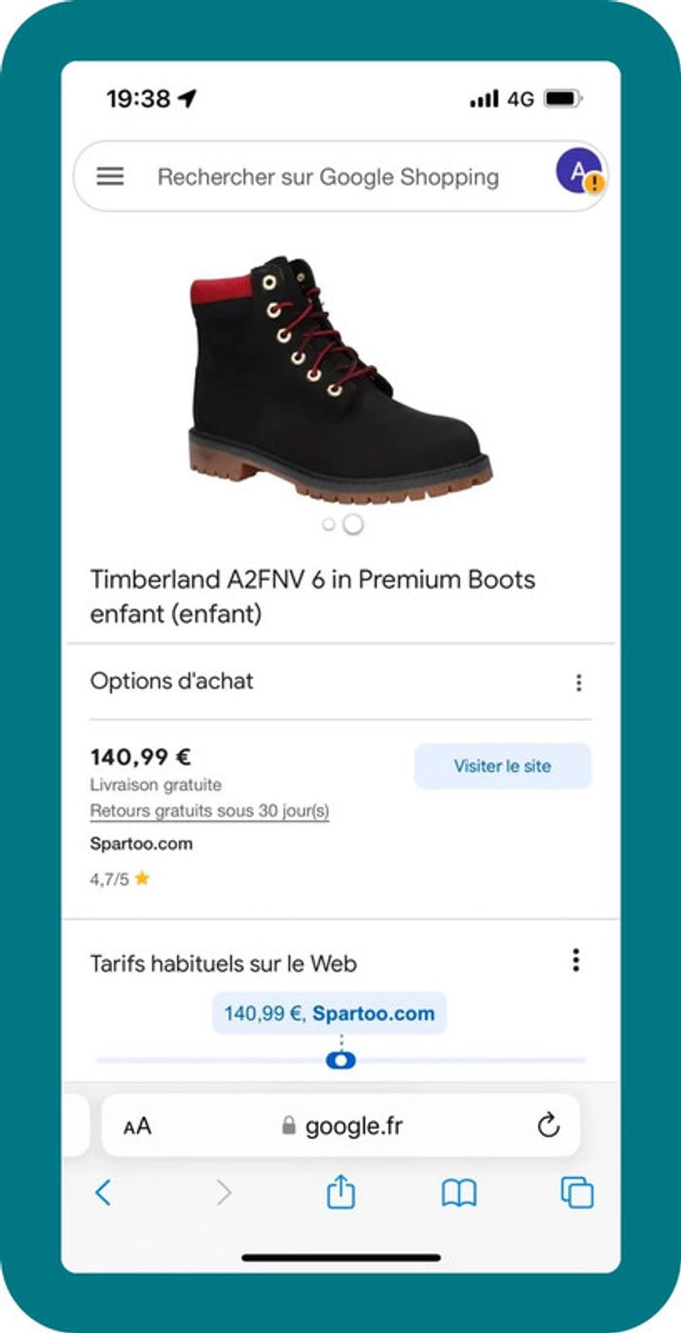Tap the Visiter le site button
Screen dimensions: 681x1333
pos(504,765)
